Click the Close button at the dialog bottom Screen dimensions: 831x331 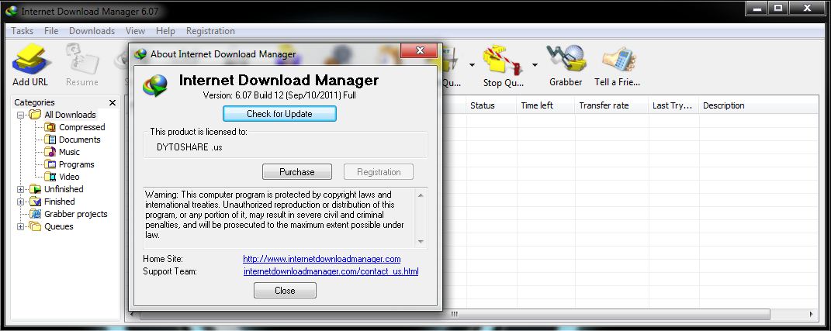tap(285, 290)
